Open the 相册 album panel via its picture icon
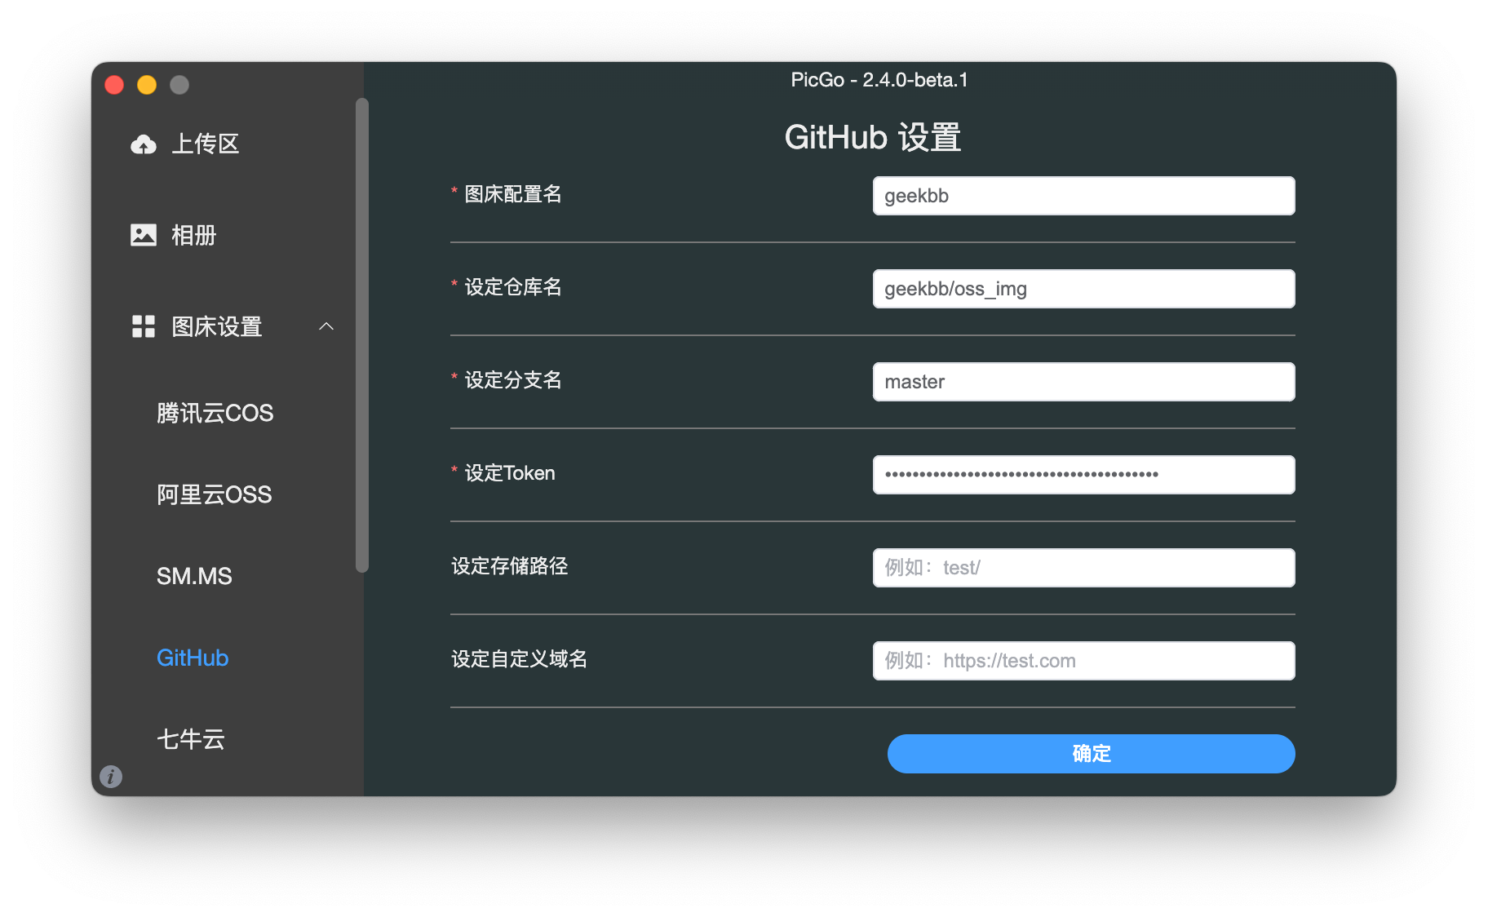1488x917 pixels. point(144,234)
